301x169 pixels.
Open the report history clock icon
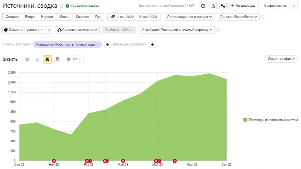coord(203,6)
